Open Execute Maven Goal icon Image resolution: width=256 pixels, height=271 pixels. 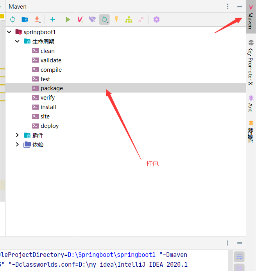pyautogui.click(x=80, y=20)
